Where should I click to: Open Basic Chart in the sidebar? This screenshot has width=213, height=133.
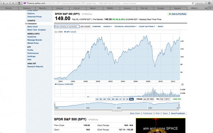pyautogui.click(x=32, y=27)
